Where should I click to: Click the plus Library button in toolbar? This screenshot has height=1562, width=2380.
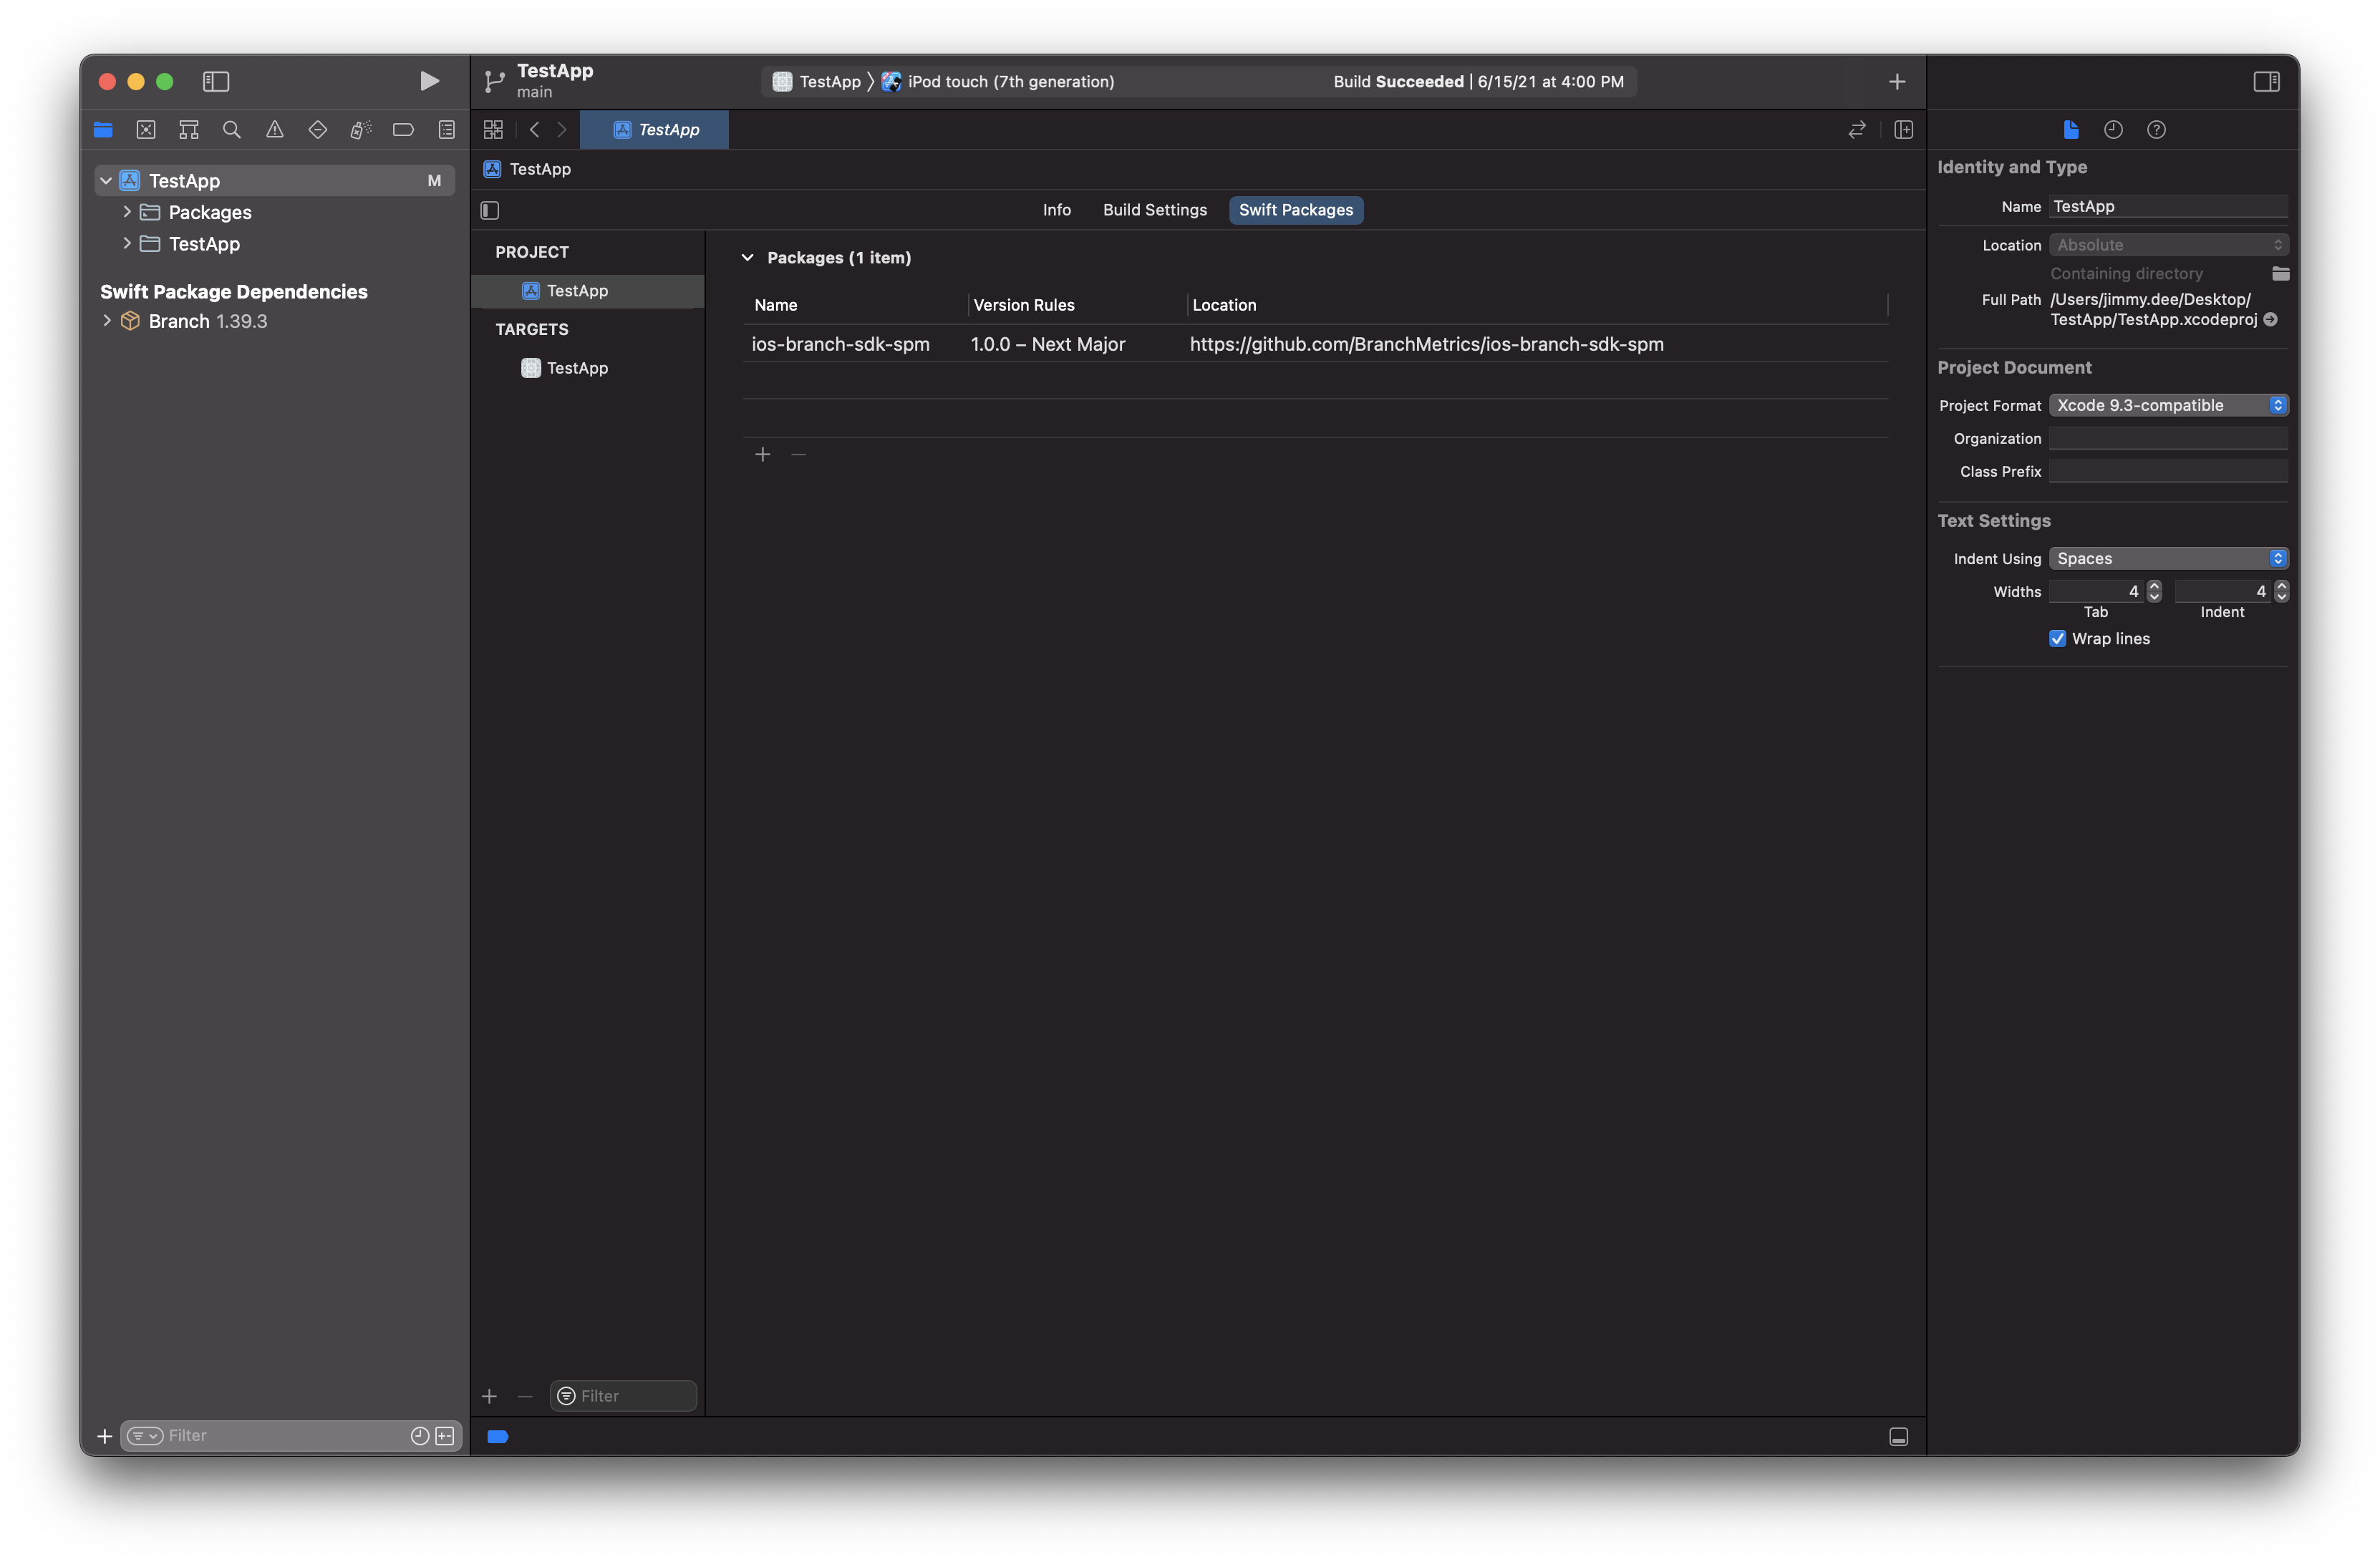coord(1897,81)
